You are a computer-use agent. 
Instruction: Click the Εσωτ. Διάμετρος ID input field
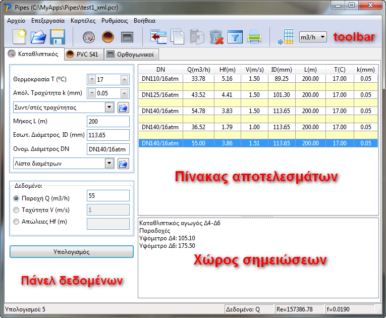108,135
